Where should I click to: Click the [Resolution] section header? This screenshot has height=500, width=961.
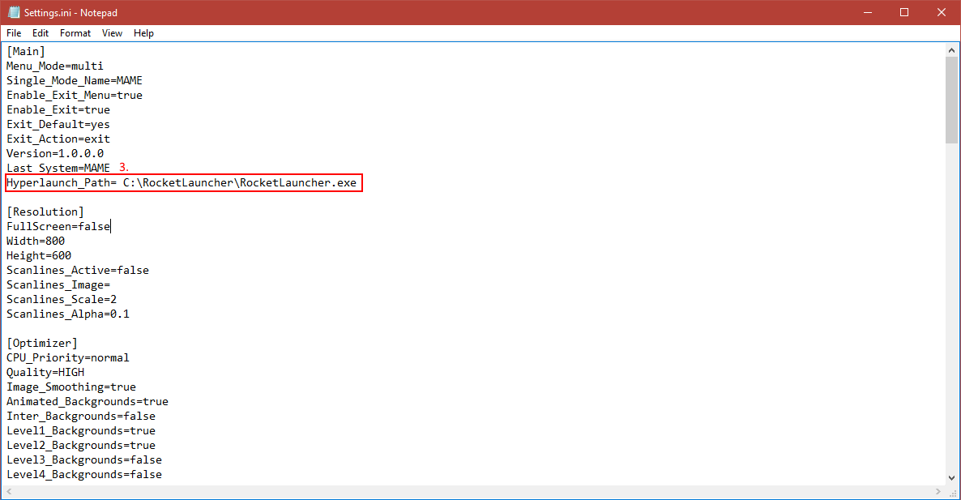click(45, 212)
